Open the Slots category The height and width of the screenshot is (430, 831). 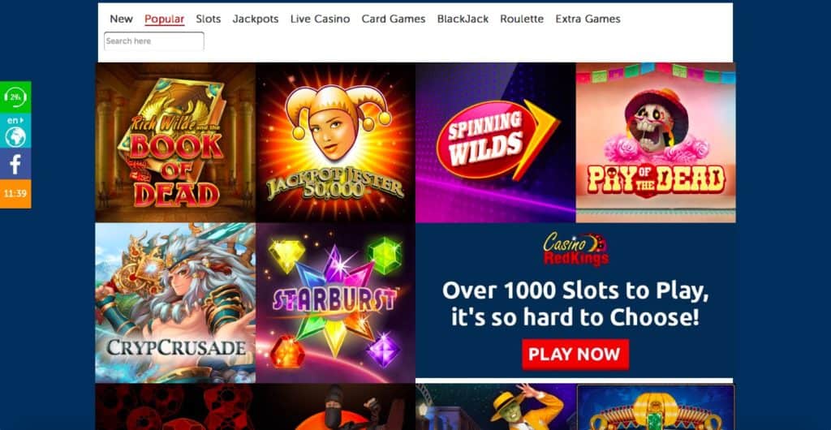pos(209,19)
